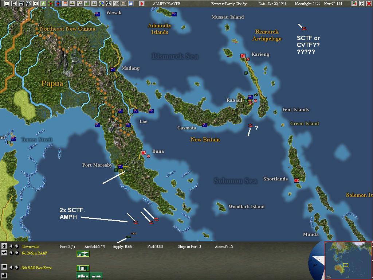This screenshot has height=280, width=373.
Task: Click the red unit square beside Buna
Action: tap(149, 156)
